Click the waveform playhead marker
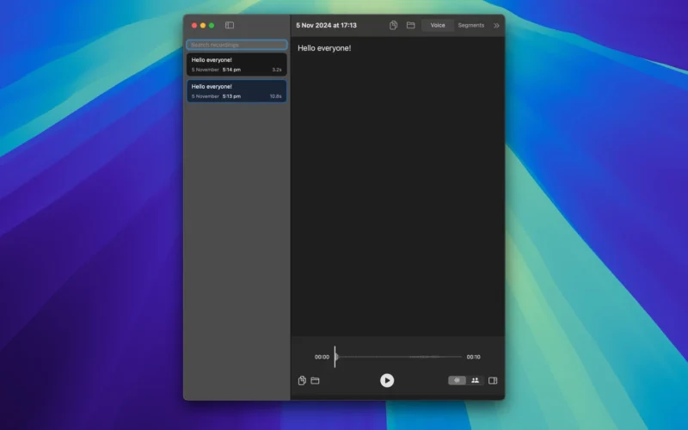This screenshot has height=430, width=688. tap(335, 357)
